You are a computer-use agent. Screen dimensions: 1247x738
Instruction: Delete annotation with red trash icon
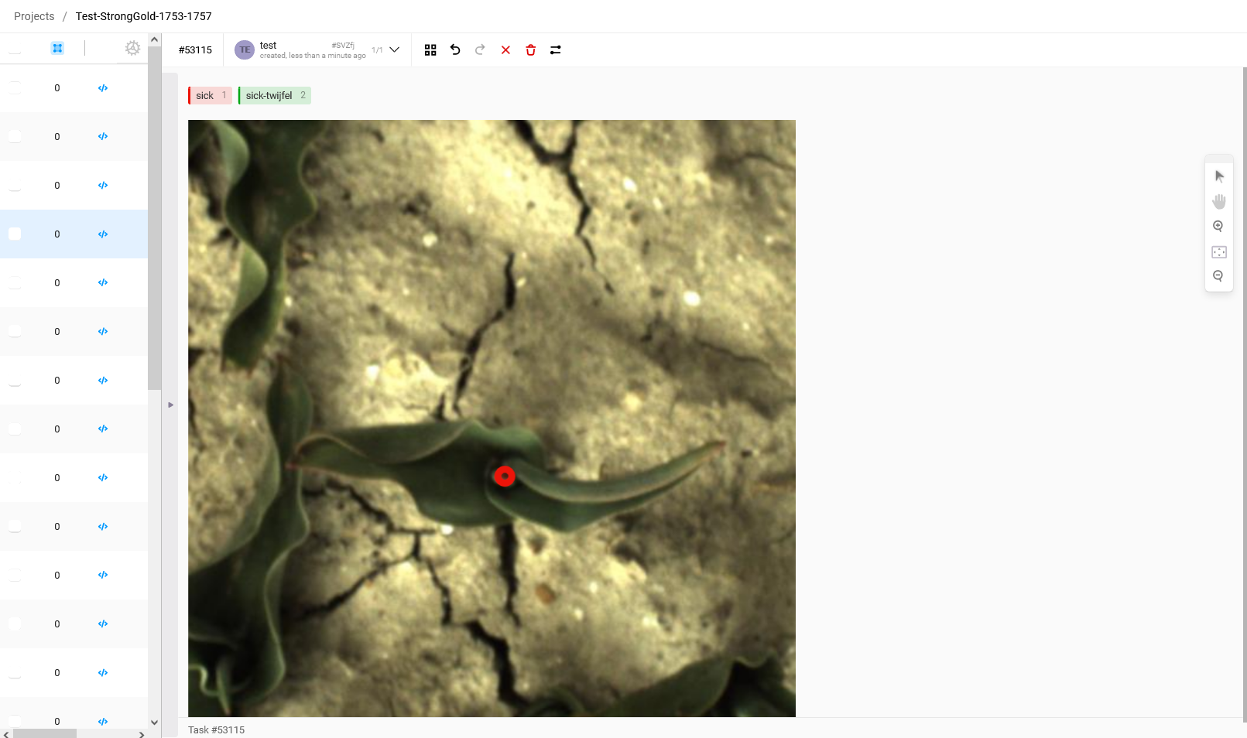(531, 50)
